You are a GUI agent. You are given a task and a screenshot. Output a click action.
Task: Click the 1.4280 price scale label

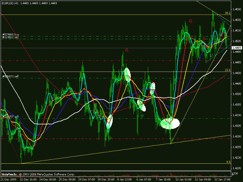pyautogui.click(x=237, y=136)
